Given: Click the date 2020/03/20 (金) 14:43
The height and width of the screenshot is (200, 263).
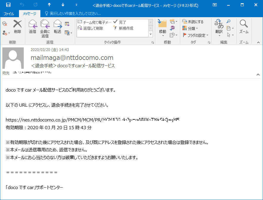Looking at the screenshot, I should pos(50,50).
